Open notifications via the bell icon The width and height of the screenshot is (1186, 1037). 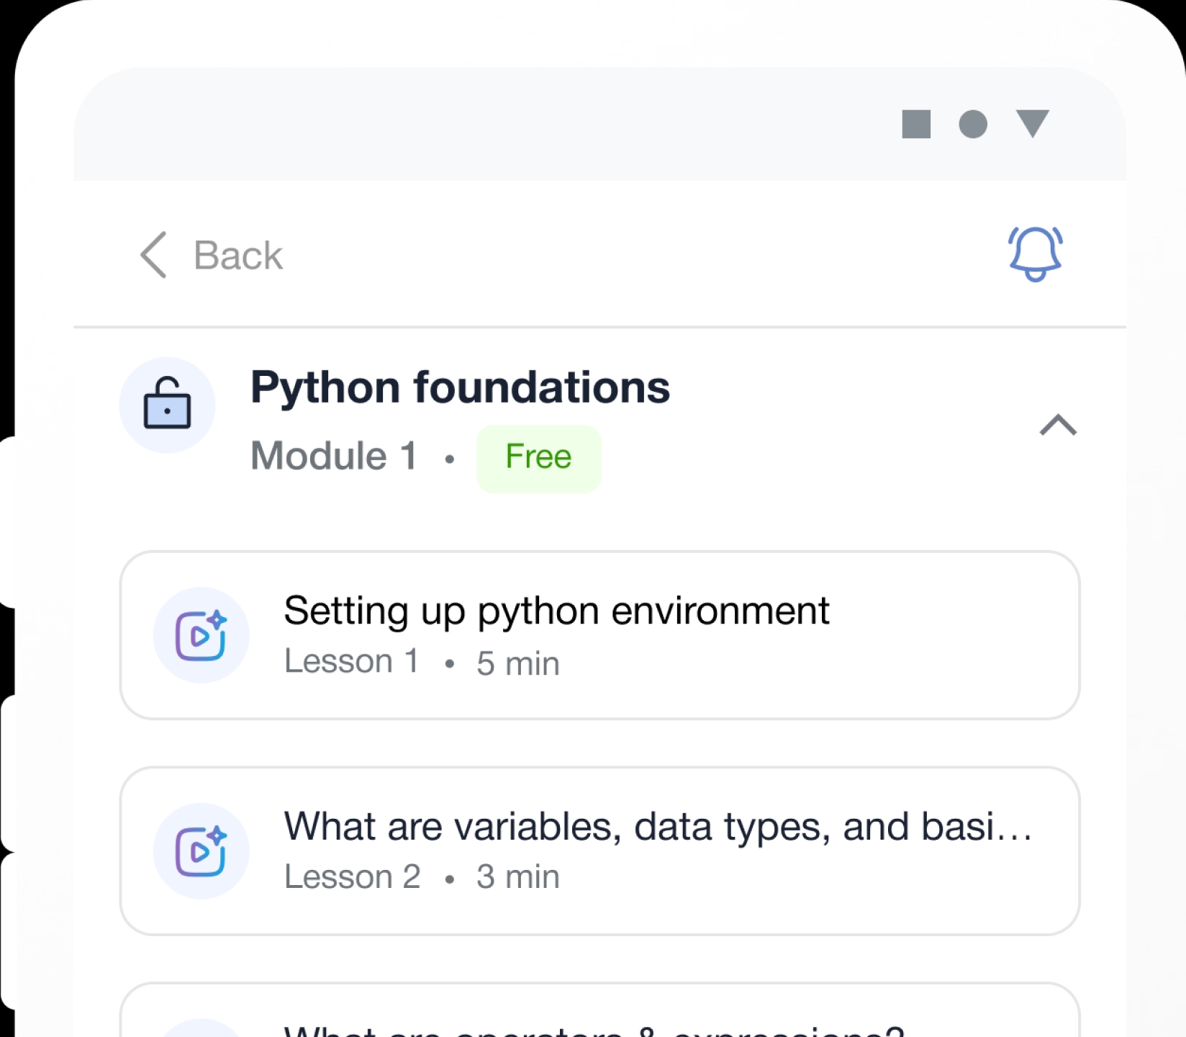click(1035, 253)
